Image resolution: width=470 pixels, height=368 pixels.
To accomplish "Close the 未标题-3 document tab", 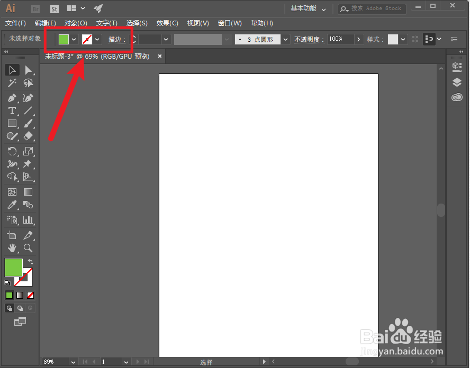I will coord(160,56).
